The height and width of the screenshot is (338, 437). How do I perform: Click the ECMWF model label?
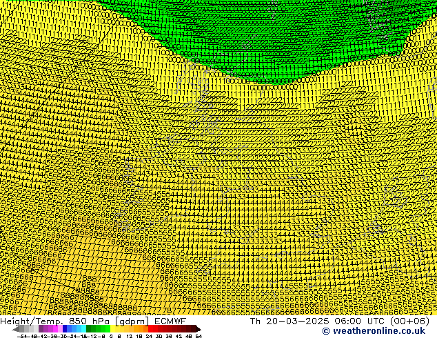(170, 321)
